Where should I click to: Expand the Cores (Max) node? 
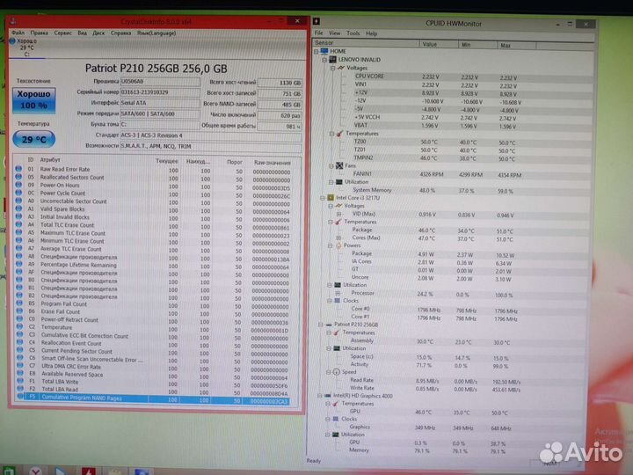click(338, 237)
